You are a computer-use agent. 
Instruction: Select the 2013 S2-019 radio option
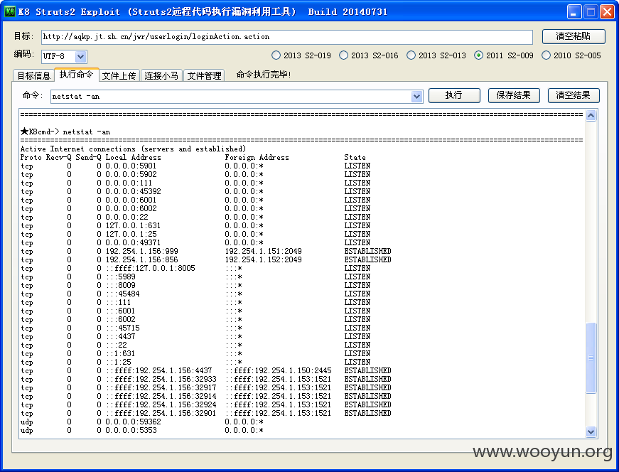pyautogui.click(x=301, y=55)
